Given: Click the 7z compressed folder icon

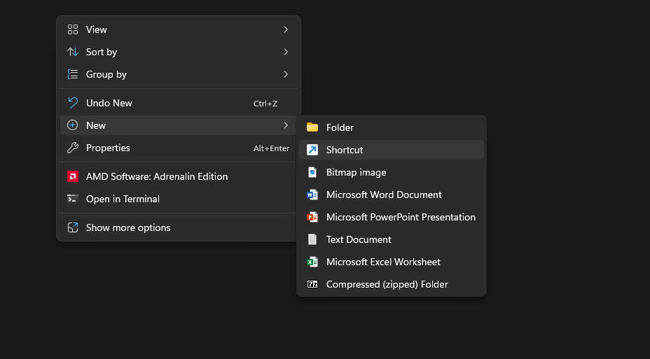Looking at the screenshot, I should pos(312,284).
